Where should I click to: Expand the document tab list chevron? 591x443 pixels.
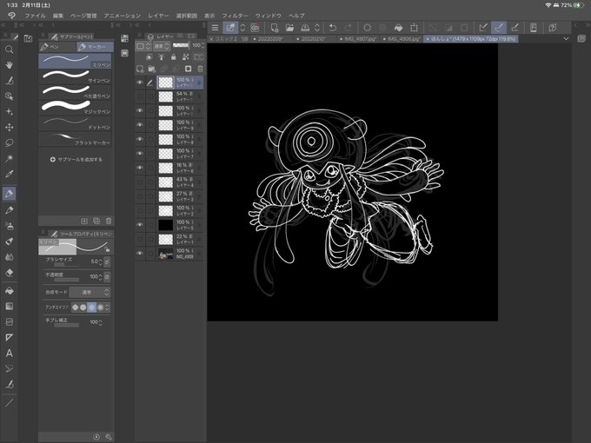point(566,39)
